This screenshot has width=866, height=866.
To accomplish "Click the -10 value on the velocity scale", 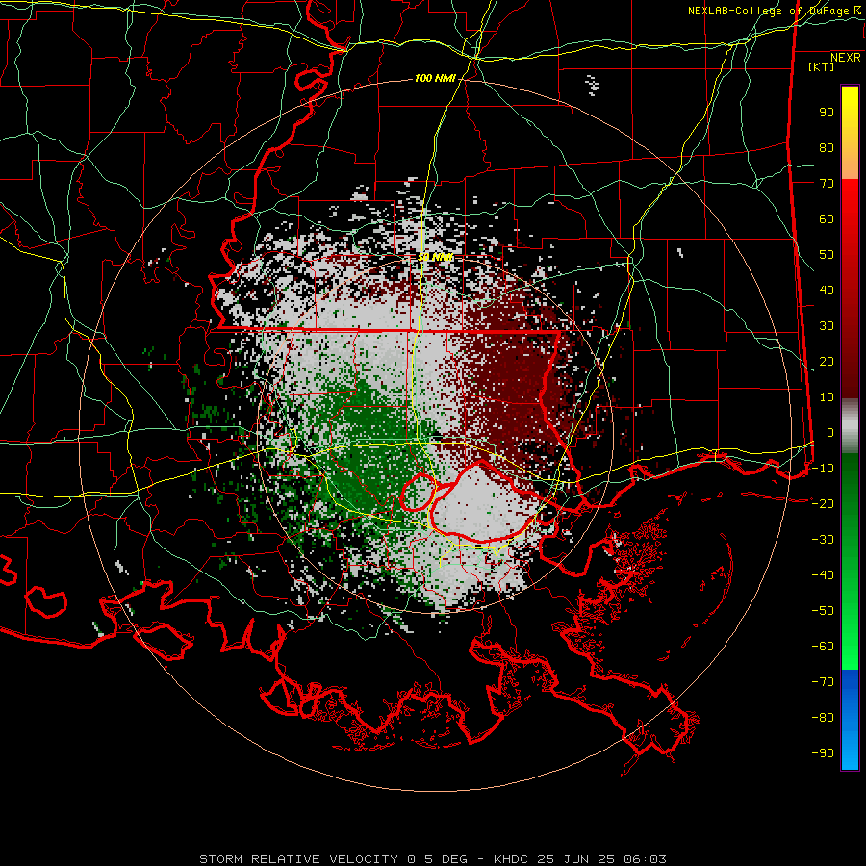I will (x=823, y=469).
